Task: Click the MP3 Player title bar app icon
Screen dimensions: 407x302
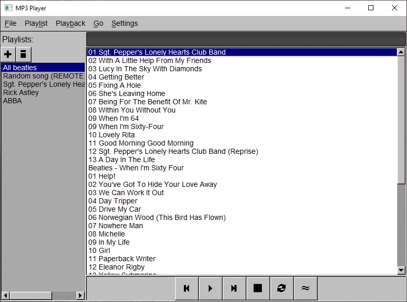Action: point(8,8)
